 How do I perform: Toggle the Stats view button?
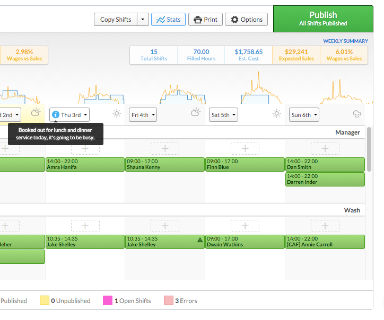click(x=168, y=20)
